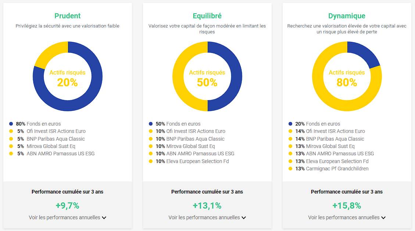
Task: Expand annual performances under Equilibré profile
Action: click(207, 217)
